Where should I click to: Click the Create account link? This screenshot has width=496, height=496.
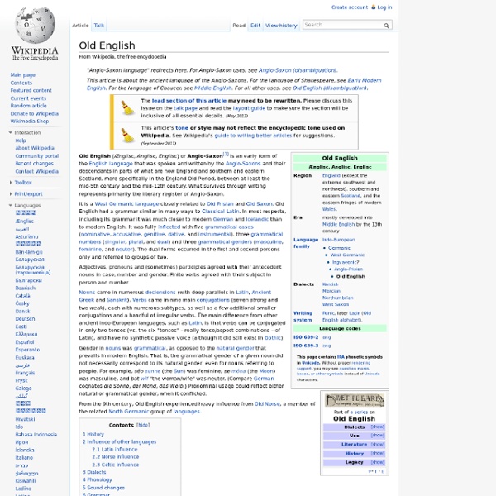tap(350, 7)
